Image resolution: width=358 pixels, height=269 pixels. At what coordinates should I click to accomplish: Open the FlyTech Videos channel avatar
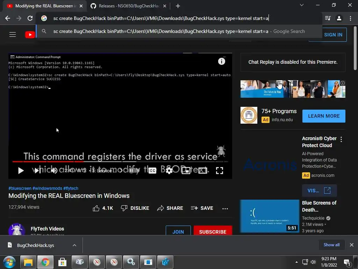[17, 229]
